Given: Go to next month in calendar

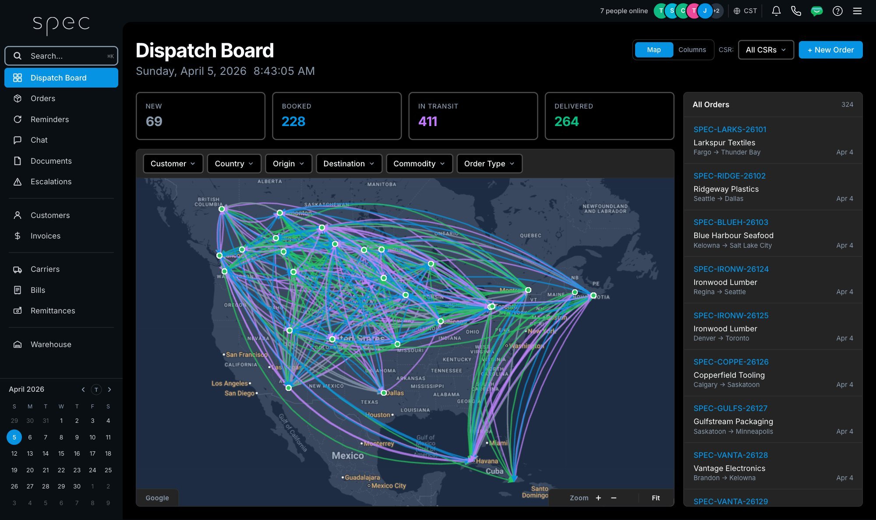Looking at the screenshot, I should [109, 390].
